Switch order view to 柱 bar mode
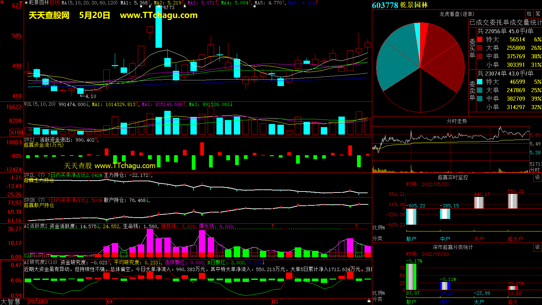This screenshot has width=542, height=305. point(529,14)
